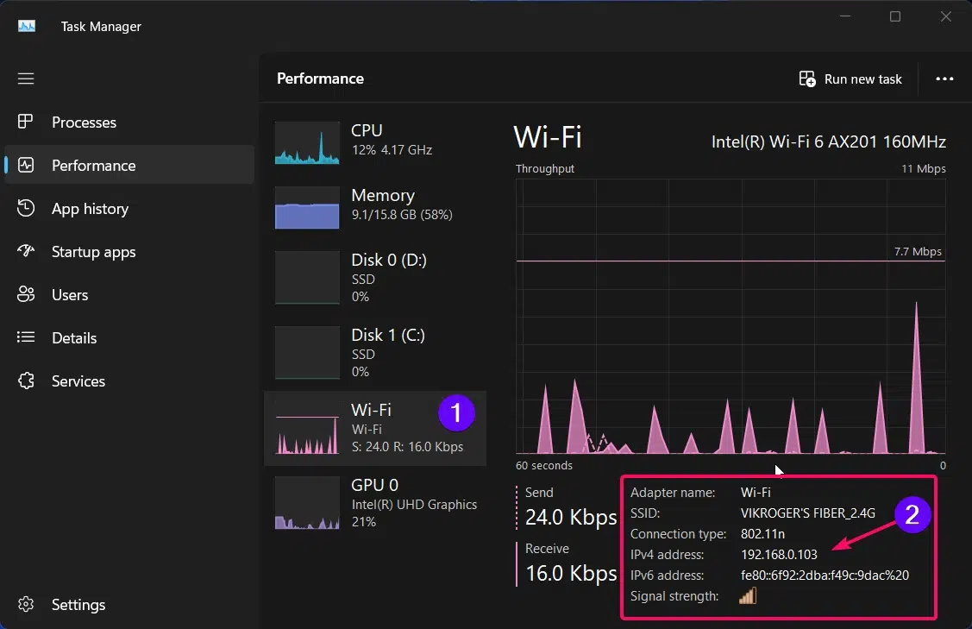Click the Performance sidebar icon
The height and width of the screenshot is (629, 972).
[25, 165]
